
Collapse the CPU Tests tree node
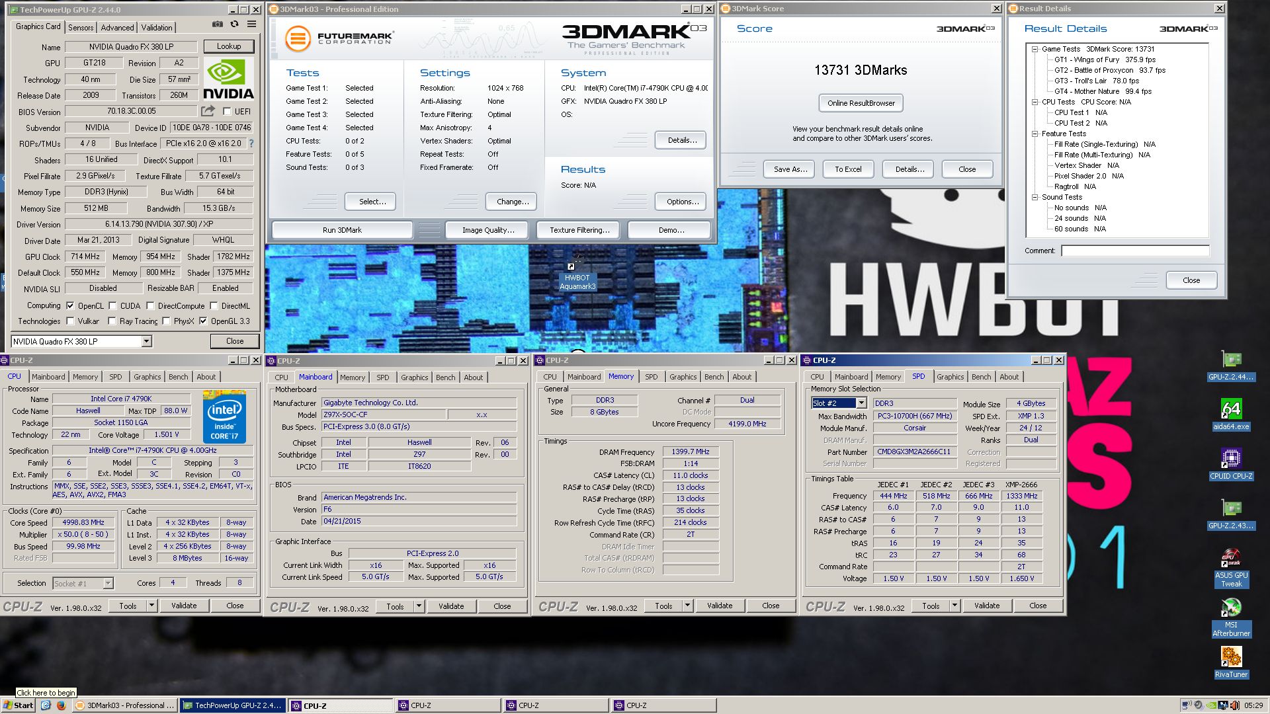1035,102
